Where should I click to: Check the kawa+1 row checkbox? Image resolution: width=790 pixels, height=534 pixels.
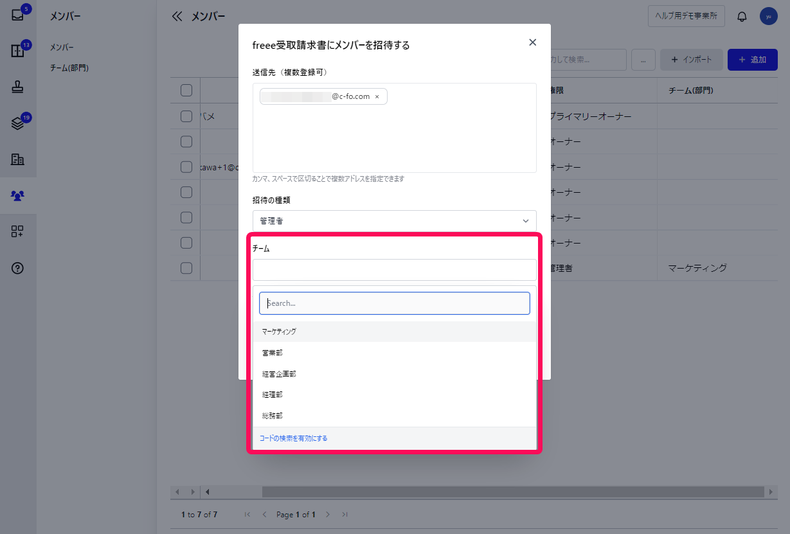click(x=186, y=167)
